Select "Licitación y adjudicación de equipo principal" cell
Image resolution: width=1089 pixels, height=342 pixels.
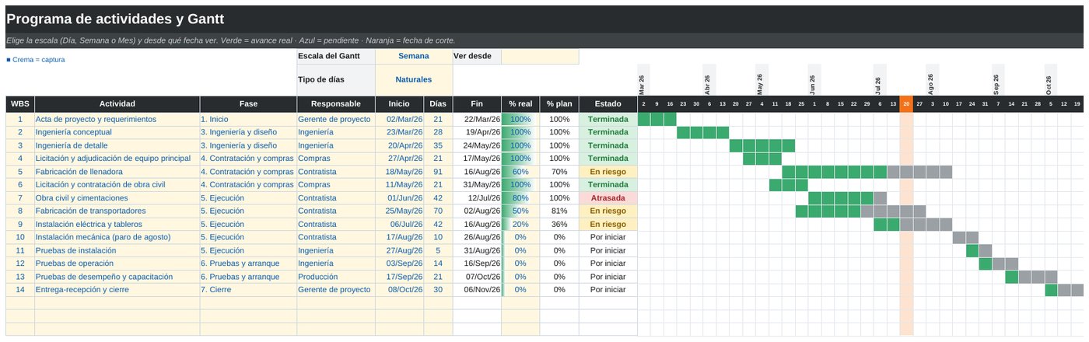[x=117, y=159]
